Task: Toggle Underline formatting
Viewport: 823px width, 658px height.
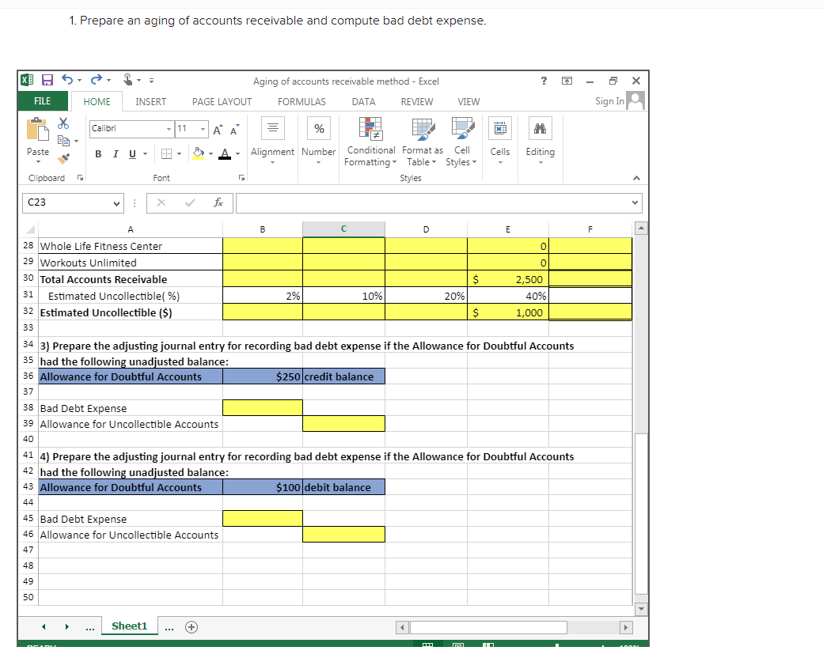Action: pyautogui.click(x=132, y=153)
